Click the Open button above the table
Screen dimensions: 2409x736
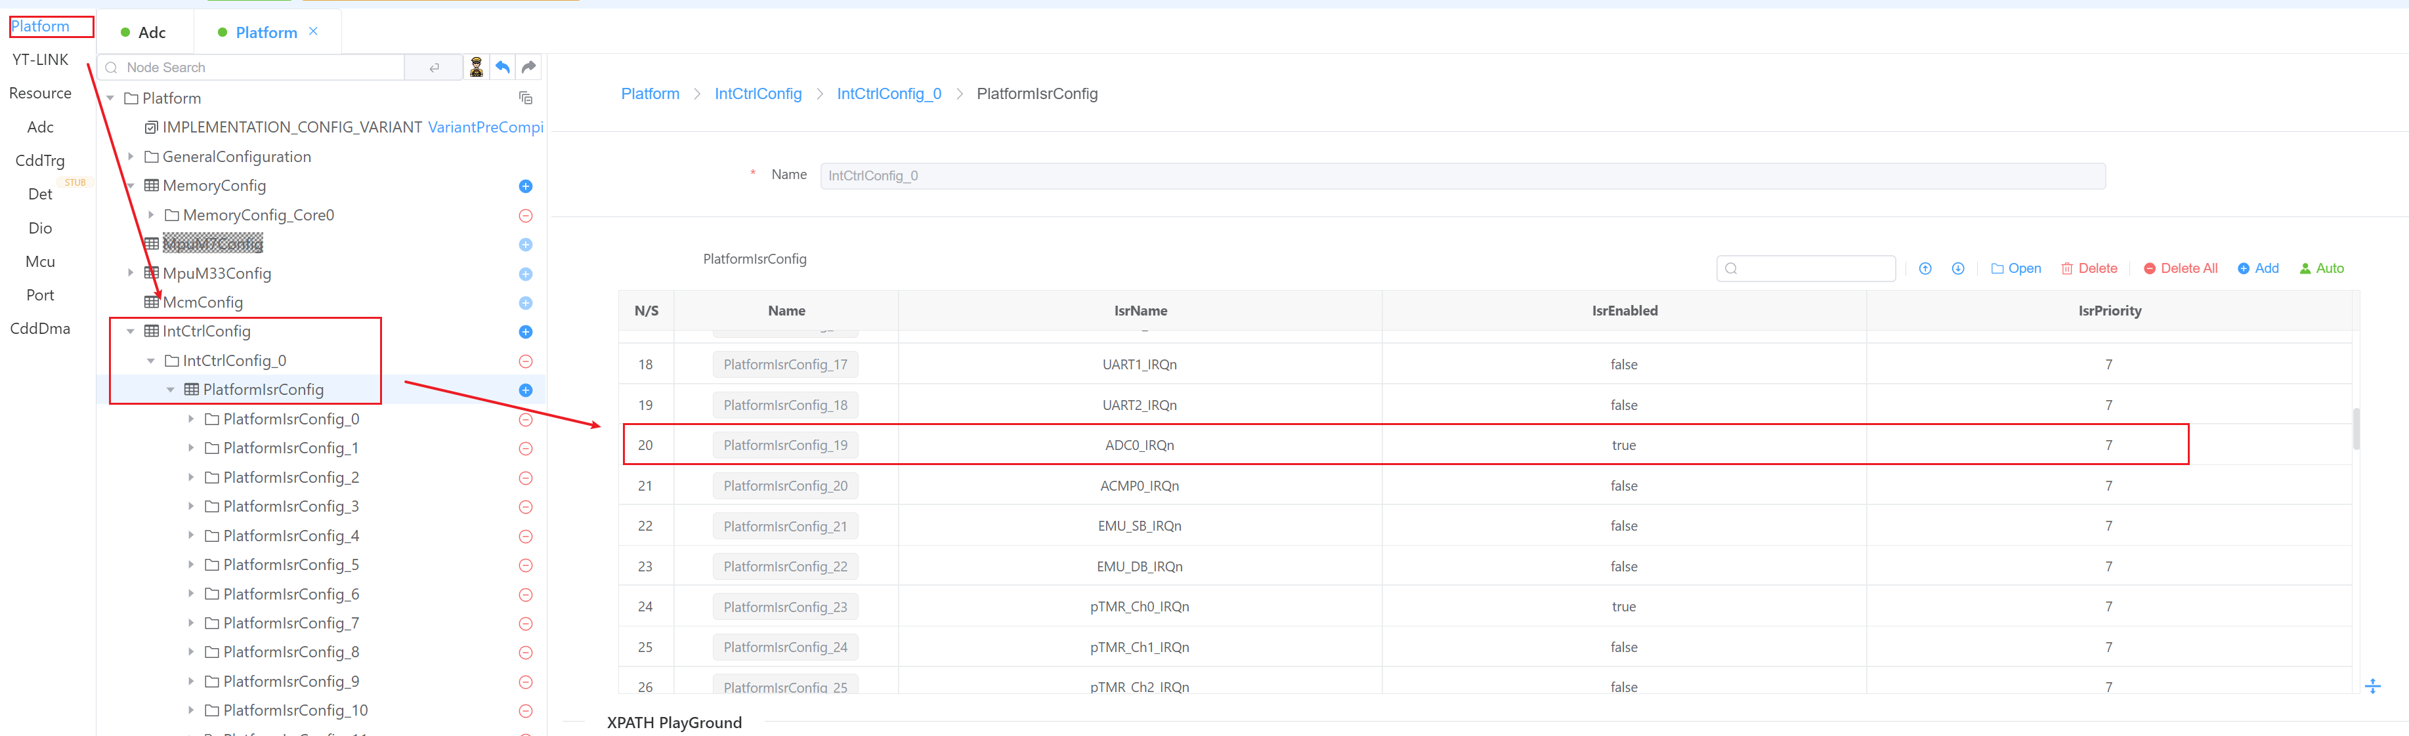[2016, 269]
